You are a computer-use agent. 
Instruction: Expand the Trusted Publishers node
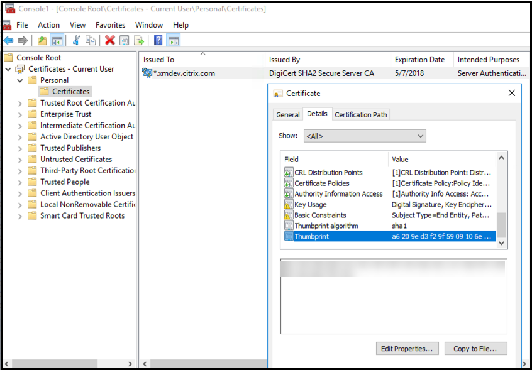coord(20,148)
